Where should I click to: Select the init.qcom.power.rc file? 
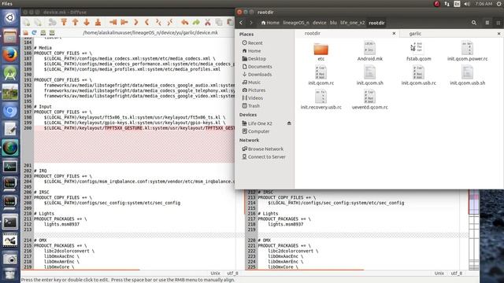pos(467,51)
